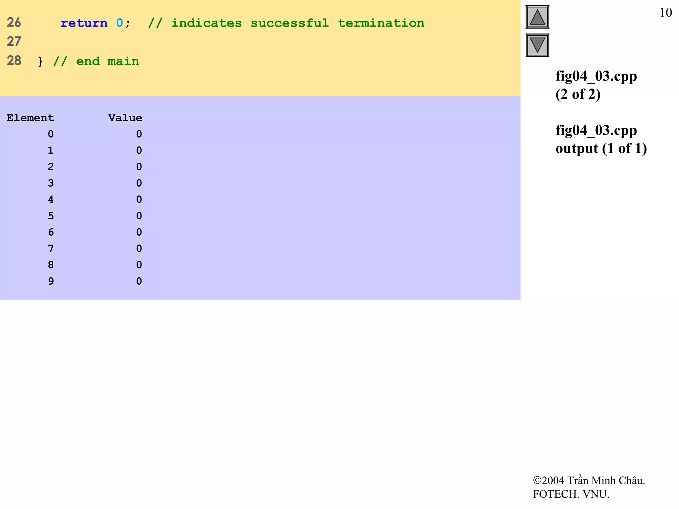Screen dimensions: 679x509
Task: Click the "Element" column header
Action: point(30,118)
